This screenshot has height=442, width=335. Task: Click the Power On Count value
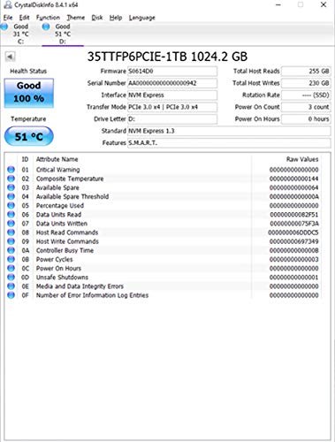click(306, 107)
